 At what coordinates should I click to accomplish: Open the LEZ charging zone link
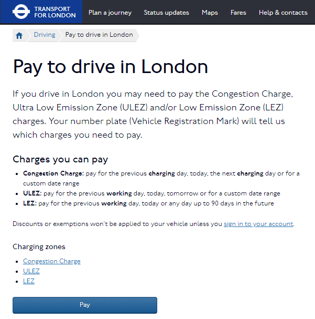[29, 281]
